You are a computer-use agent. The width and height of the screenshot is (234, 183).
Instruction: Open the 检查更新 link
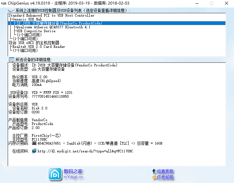(x=165, y=171)
